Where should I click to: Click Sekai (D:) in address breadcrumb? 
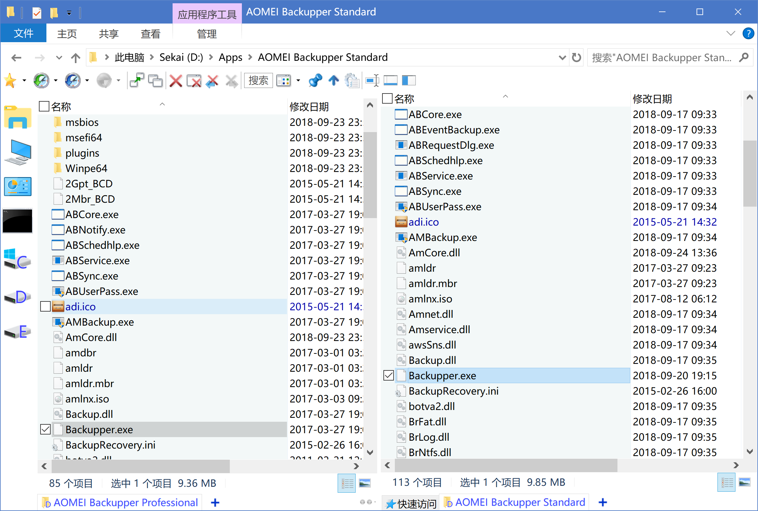181,57
